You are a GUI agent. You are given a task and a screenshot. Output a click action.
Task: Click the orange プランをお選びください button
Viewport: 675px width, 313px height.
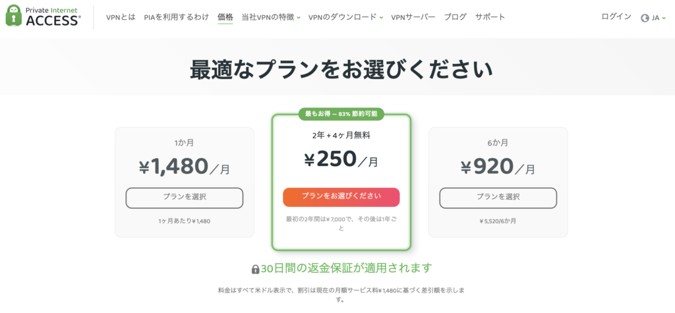tap(341, 197)
